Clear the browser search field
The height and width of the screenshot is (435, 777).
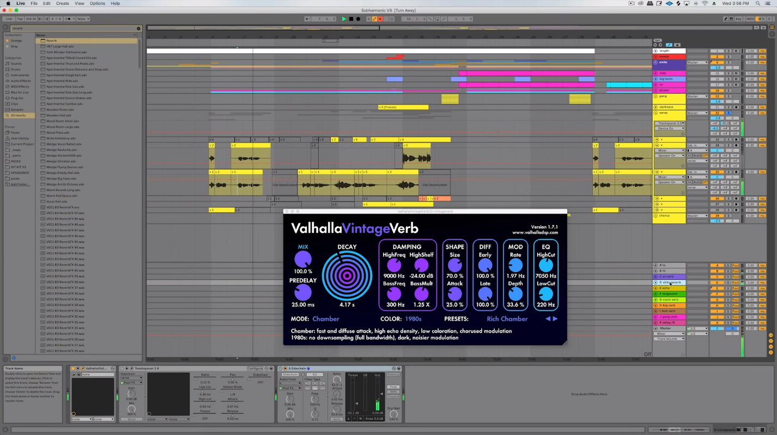(138, 28)
